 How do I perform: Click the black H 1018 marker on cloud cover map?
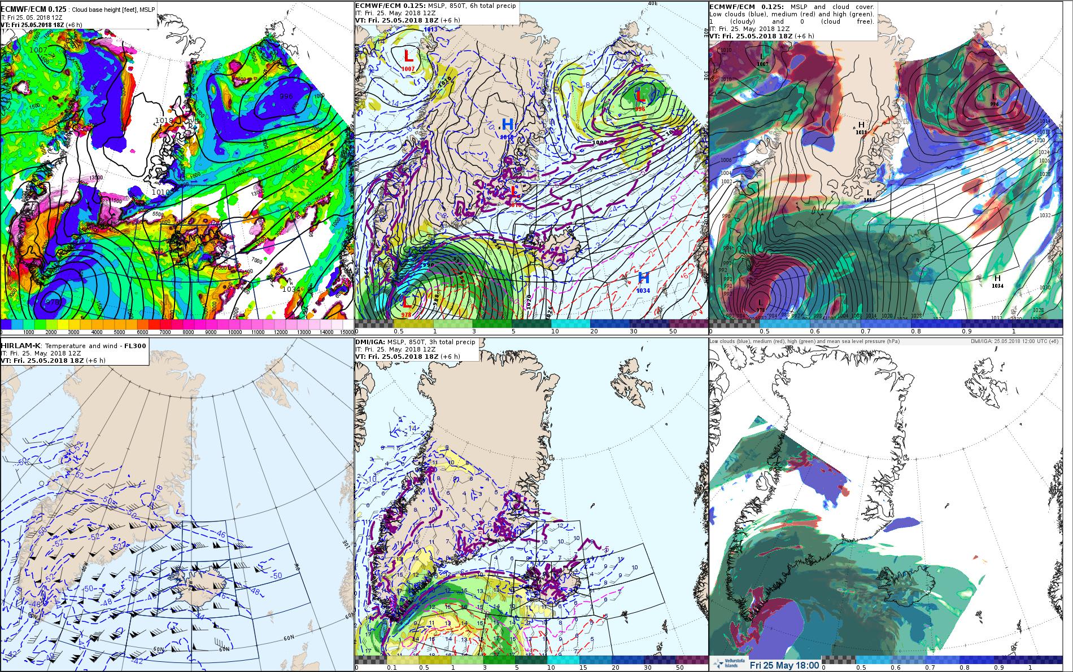pyautogui.click(x=861, y=128)
